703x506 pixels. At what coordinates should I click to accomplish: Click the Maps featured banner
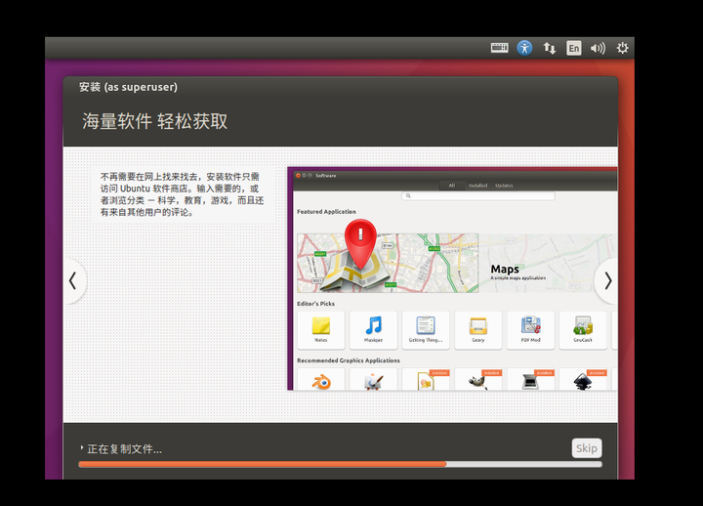[456, 263]
